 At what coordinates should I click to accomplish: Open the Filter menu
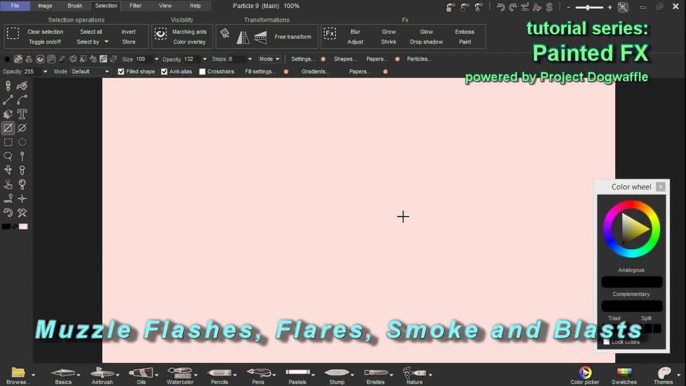point(135,6)
